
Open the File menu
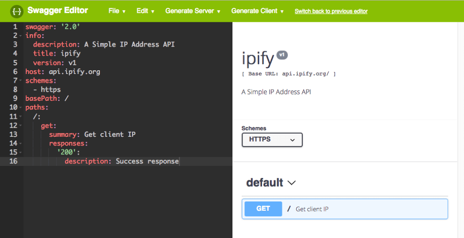click(116, 11)
